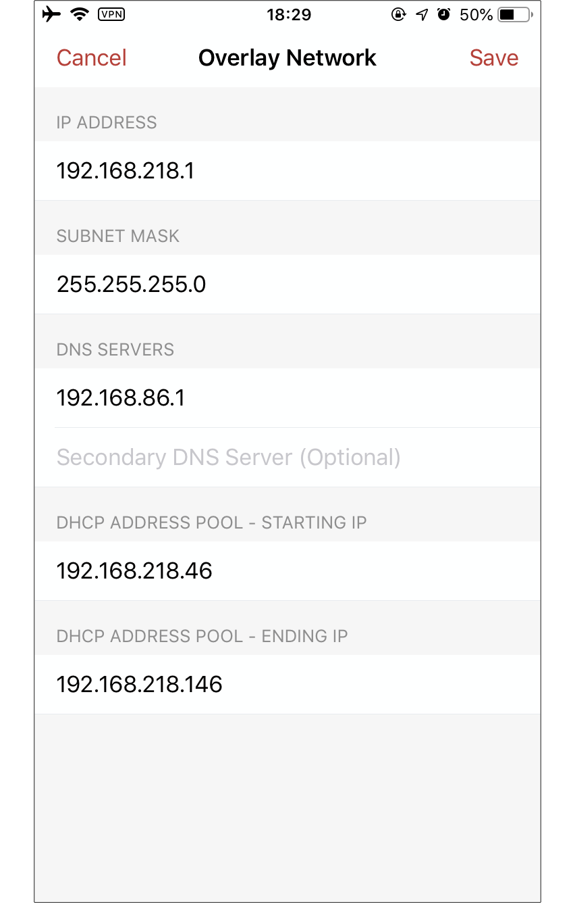Edit the subnet mask 255.255.255.0 field
The width and height of the screenshot is (573, 903).
click(x=288, y=285)
